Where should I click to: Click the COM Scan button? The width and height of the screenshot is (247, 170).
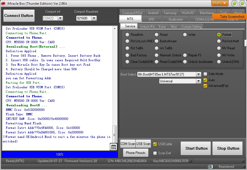(x=128, y=143)
